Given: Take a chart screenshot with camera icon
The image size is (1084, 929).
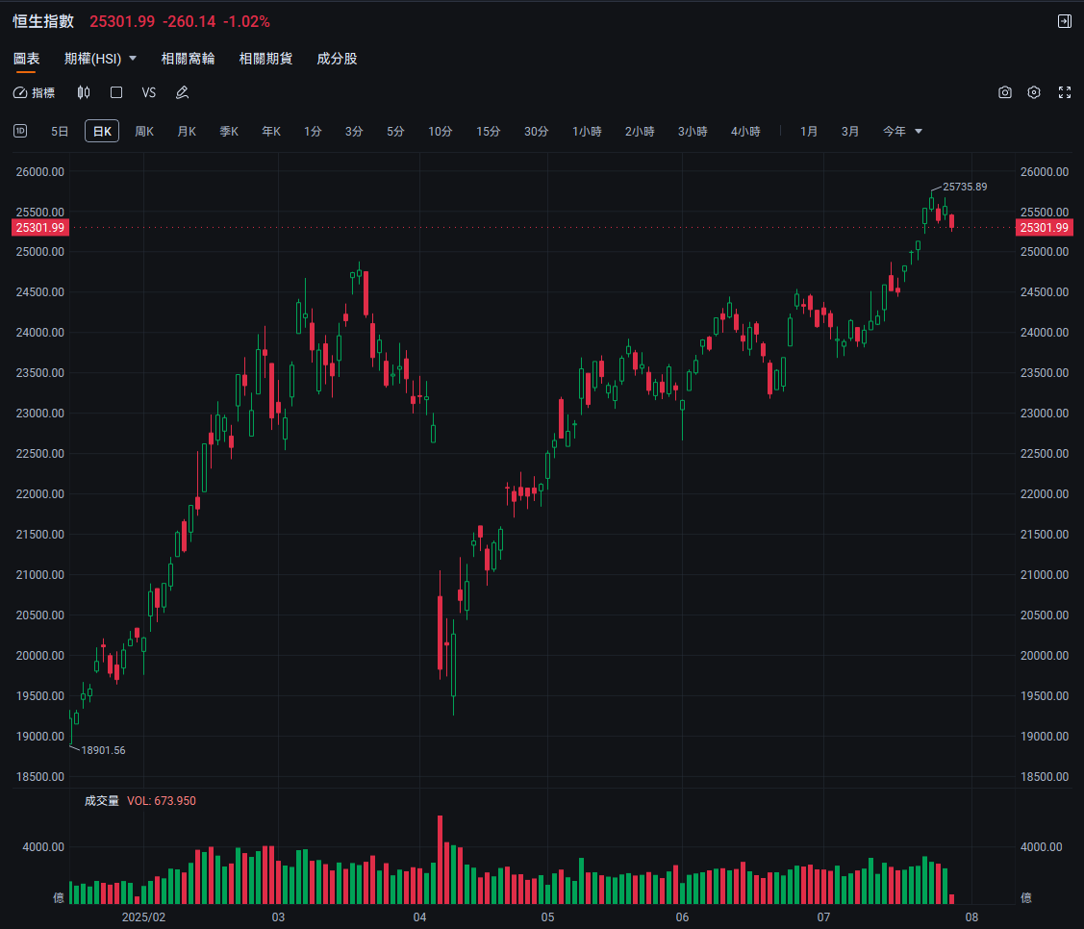Looking at the screenshot, I should (1005, 92).
